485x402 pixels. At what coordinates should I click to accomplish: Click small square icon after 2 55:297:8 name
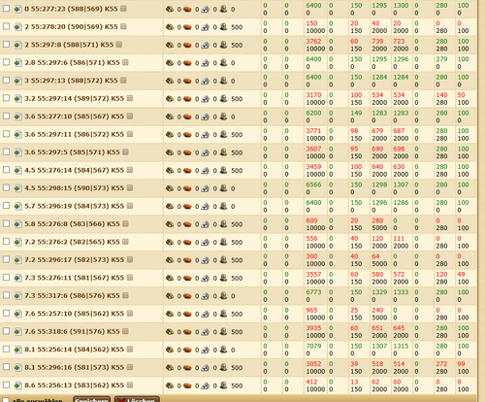click(x=119, y=45)
